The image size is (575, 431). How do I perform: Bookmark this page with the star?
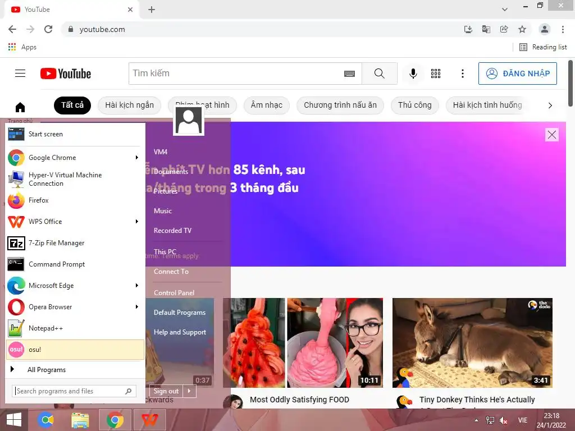pyautogui.click(x=522, y=29)
